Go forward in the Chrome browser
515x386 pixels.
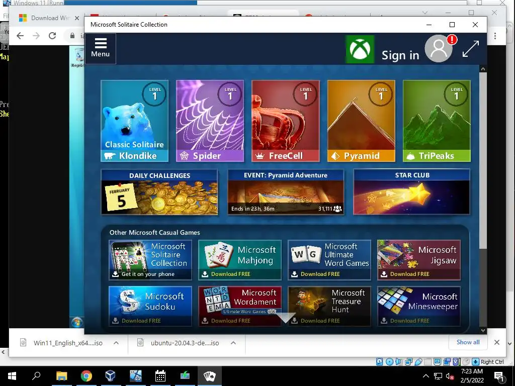click(x=36, y=36)
